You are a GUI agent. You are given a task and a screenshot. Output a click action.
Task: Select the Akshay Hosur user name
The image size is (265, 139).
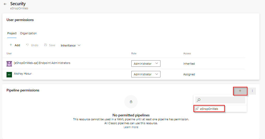point(23,74)
